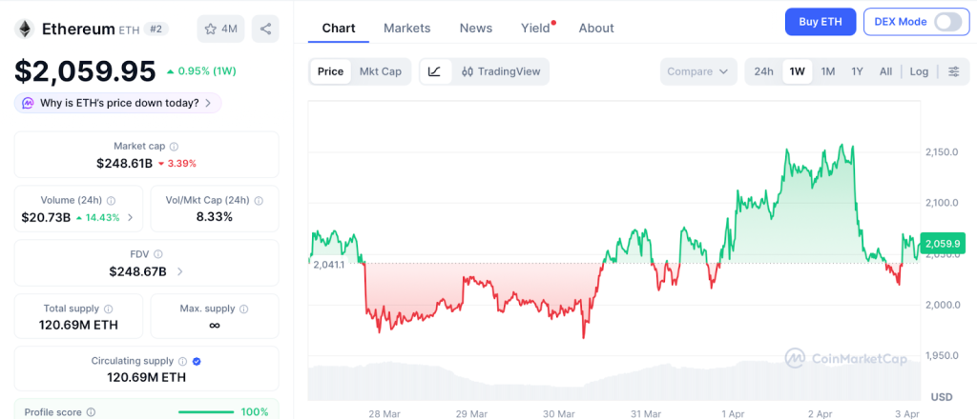Screen dimensions: 977x419
Task: Switch to the Markets tab
Action: click(406, 28)
